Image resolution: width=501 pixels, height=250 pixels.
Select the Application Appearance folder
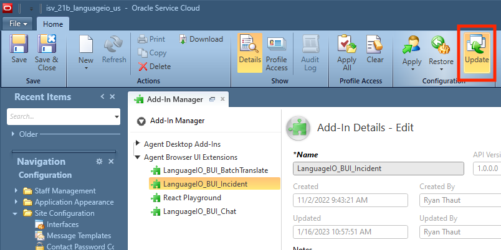(x=74, y=202)
